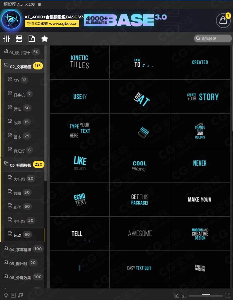
Task: Select the TYPE YOUR TEXT HERE thumbnail
Action: (x=80, y=131)
